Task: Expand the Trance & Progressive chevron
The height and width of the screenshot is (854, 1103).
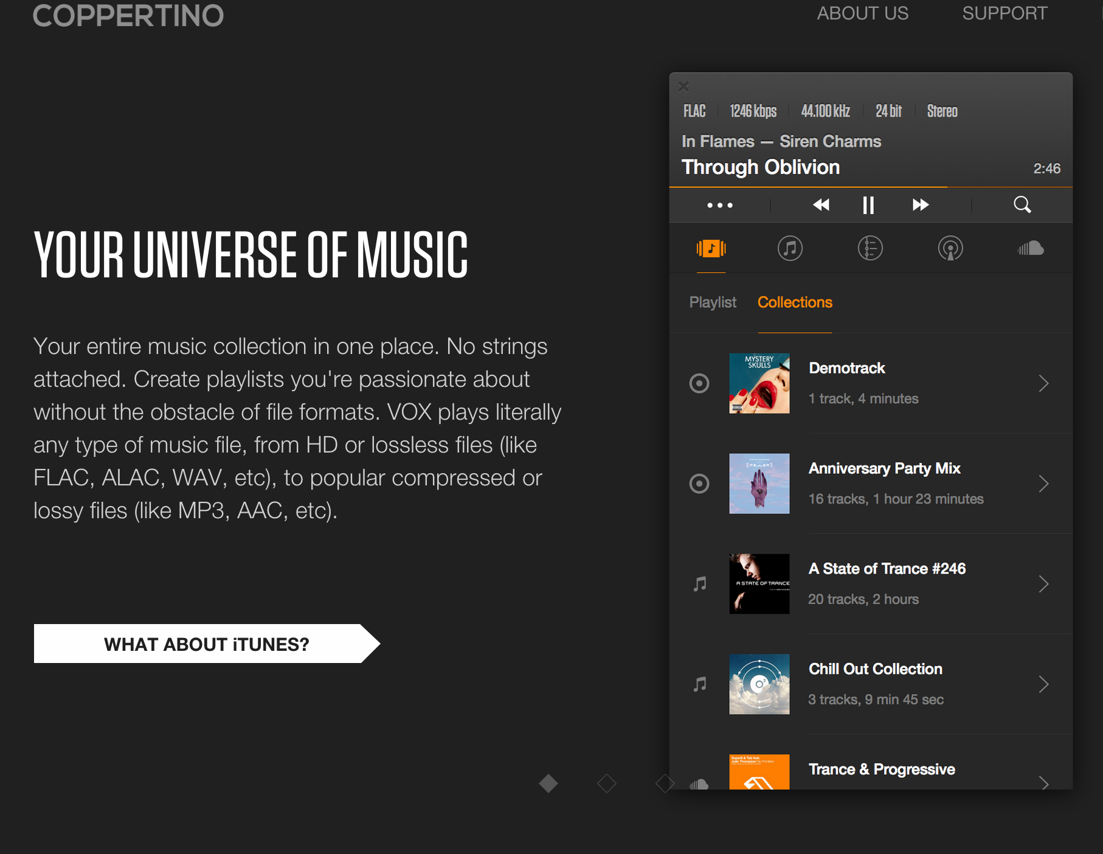Action: coord(1044,783)
